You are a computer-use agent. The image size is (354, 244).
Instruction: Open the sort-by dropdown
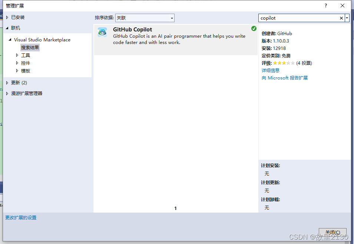(145, 18)
